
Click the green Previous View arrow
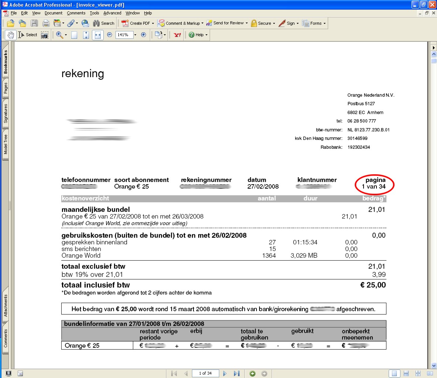[252, 374]
